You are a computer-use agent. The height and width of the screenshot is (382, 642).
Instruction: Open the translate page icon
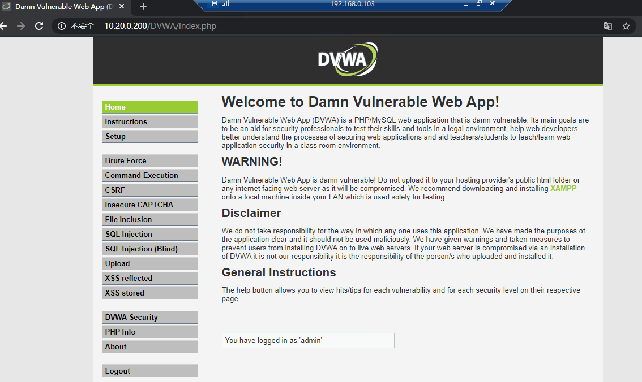click(607, 26)
